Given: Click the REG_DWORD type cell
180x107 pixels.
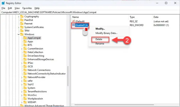Looking at the screenshot, I should [137, 25].
